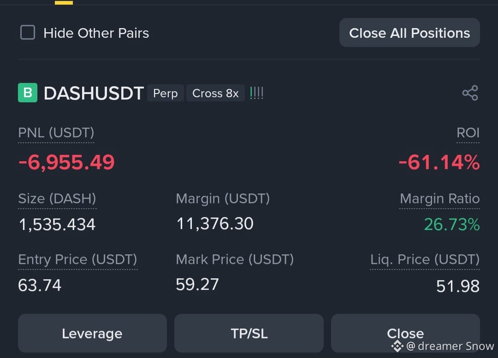Screen dimensions: 498x358
Task: Tap the Entry Price (USDT) label
Action: pyautogui.click(x=78, y=259)
